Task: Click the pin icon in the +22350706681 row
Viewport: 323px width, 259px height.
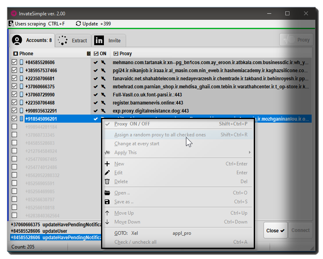Action: pos(103,78)
